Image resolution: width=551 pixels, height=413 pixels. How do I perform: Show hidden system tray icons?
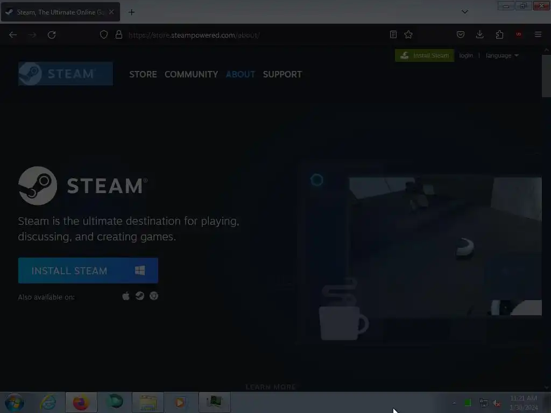454,403
